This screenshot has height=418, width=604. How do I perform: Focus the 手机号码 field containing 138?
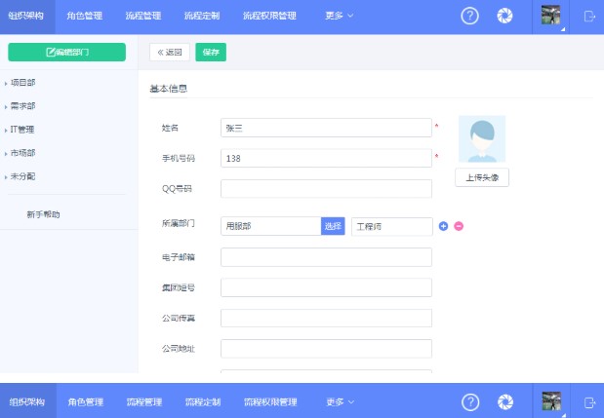tap(326, 158)
